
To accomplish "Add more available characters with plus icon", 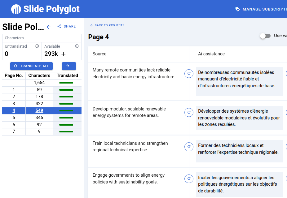I will (x=64, y=54).
